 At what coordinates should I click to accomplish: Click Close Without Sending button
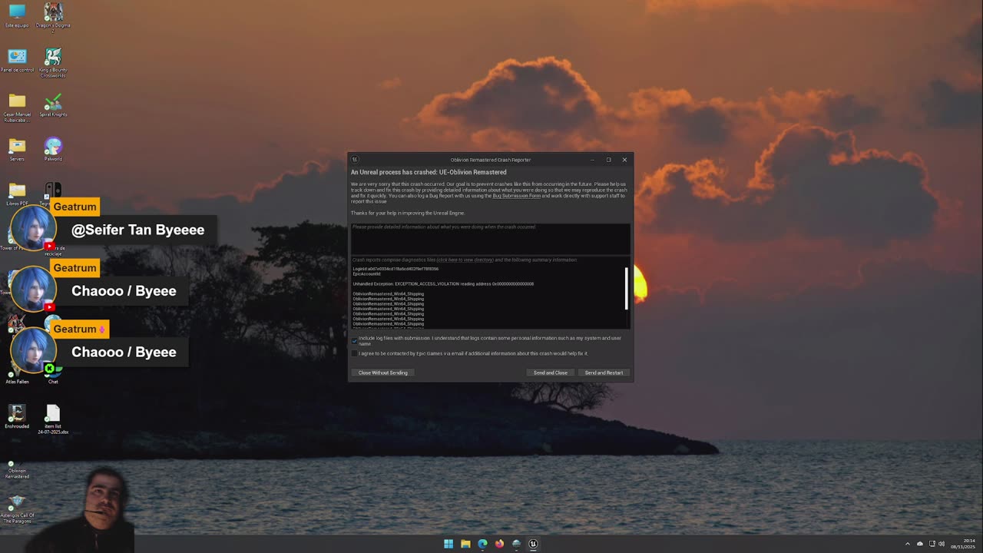(x=382, y=373)
